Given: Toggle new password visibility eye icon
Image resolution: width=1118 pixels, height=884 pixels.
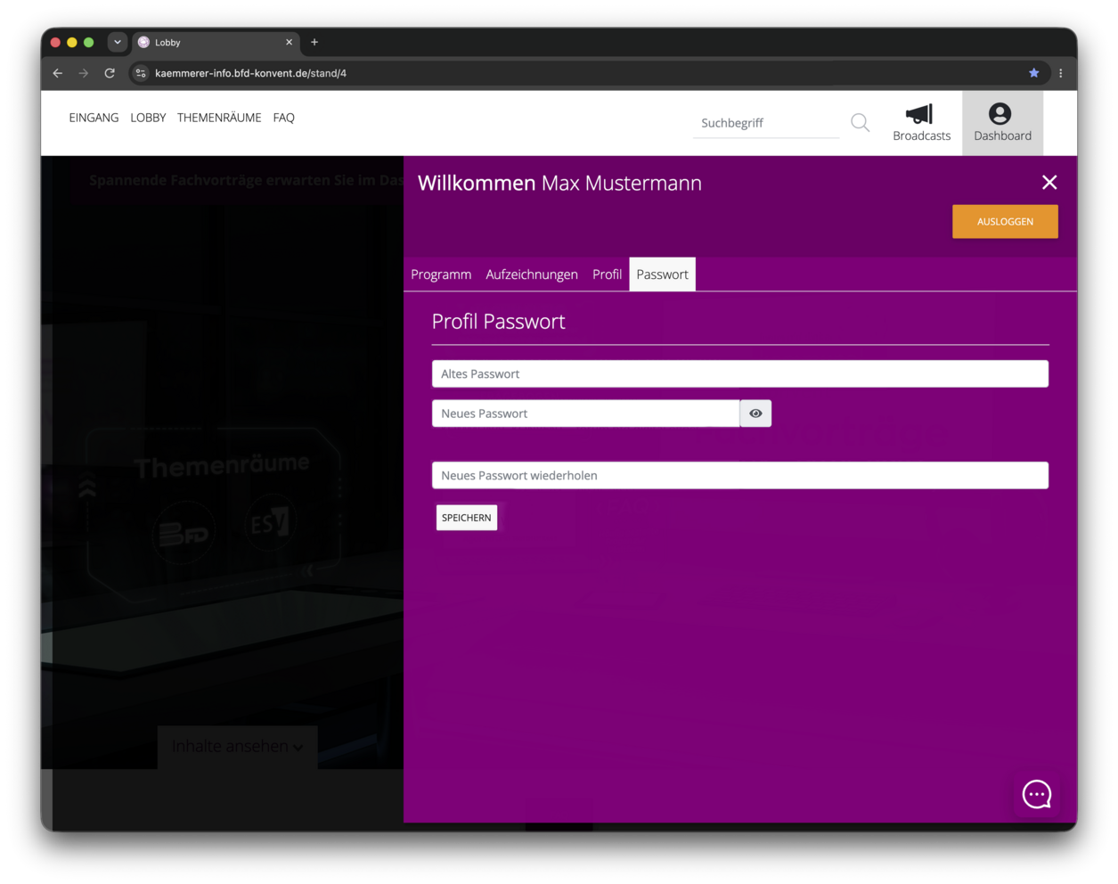Looking at the screenshot, I should point(755,413).
